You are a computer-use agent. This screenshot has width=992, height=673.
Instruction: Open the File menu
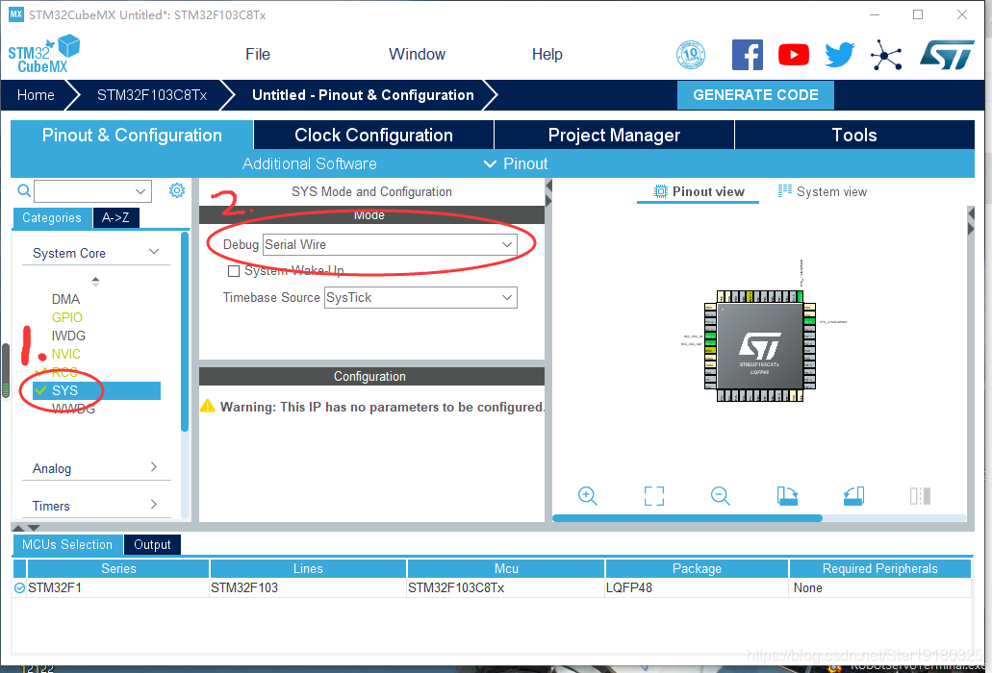pyautogui.click(x=258, y=55)
